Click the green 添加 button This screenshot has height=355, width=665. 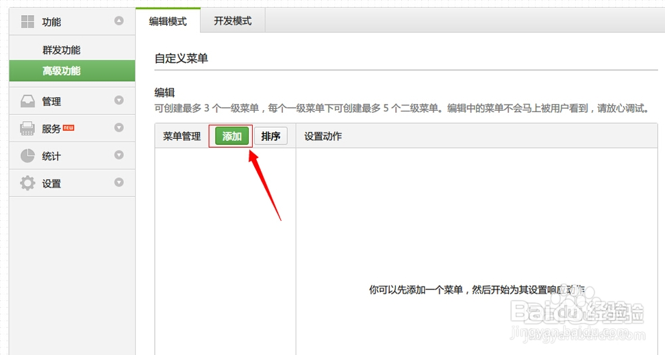231,136
